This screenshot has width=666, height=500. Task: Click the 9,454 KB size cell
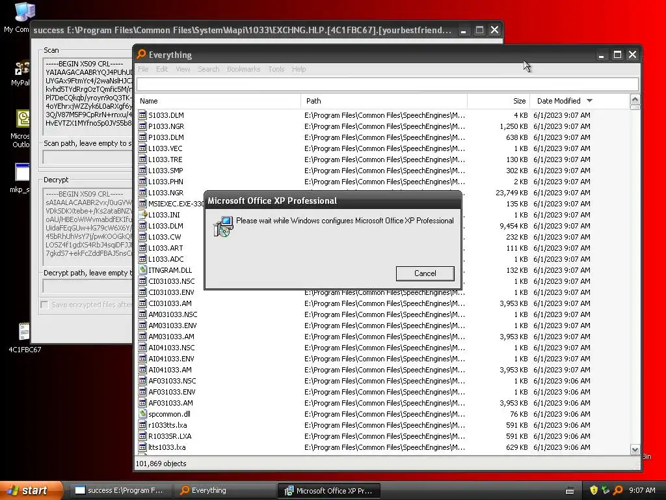tap(514, 226)
